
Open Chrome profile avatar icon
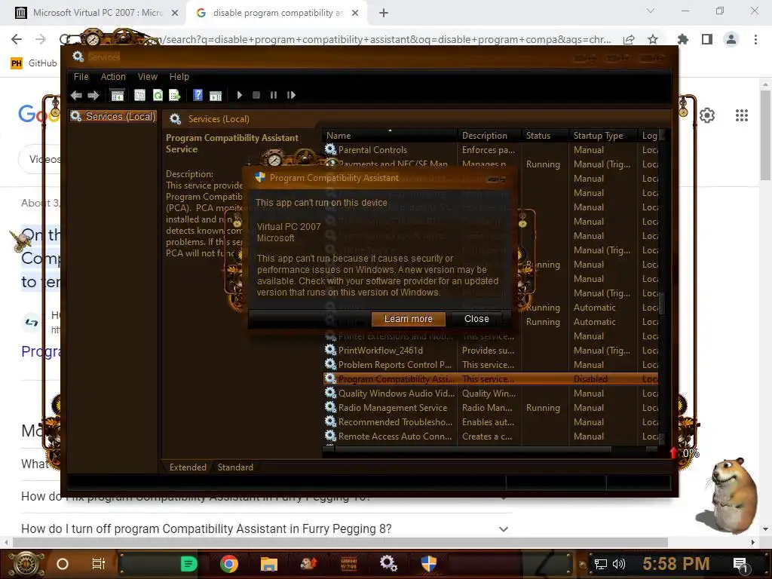tap(731, 39)
